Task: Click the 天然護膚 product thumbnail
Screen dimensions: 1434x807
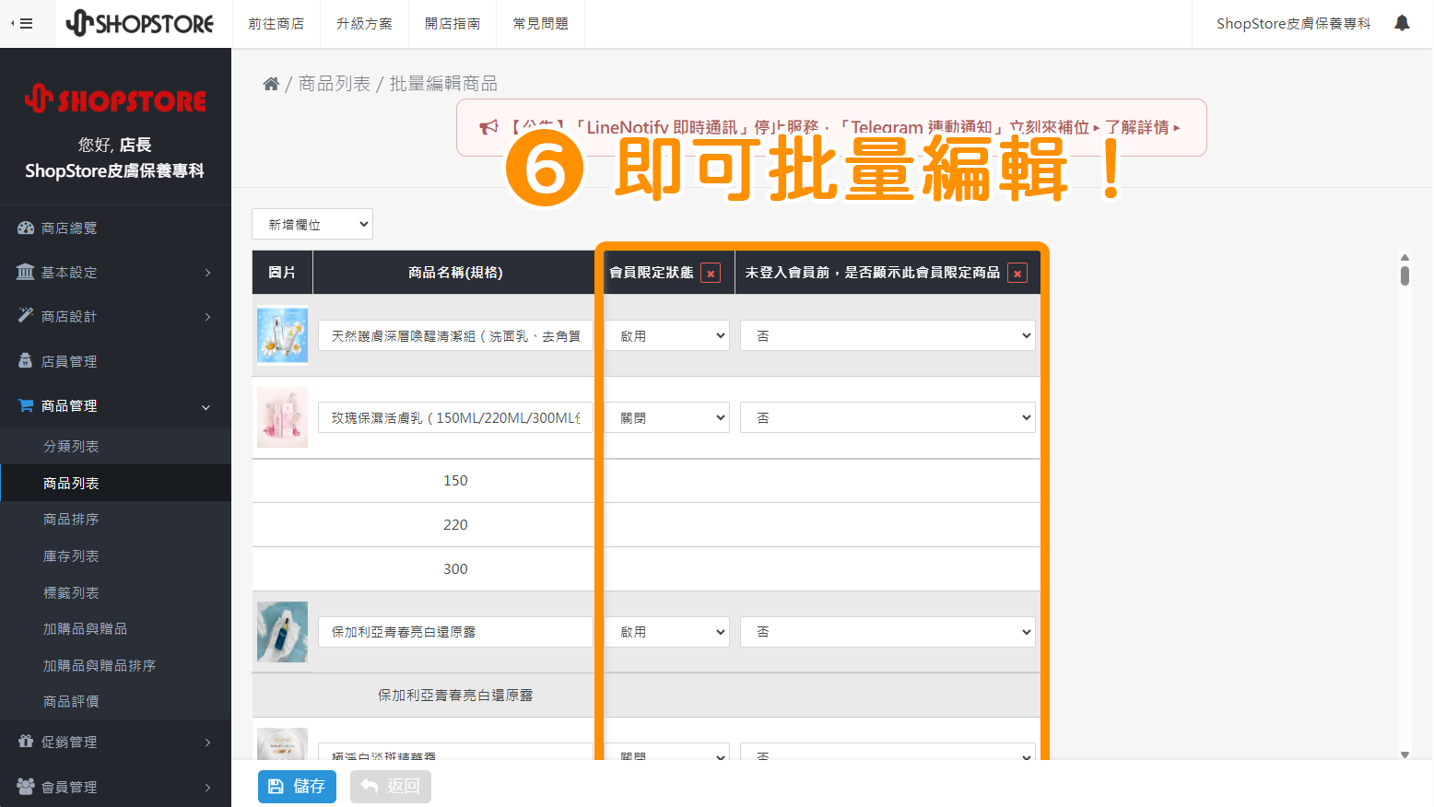Action: tap(282, 335)
